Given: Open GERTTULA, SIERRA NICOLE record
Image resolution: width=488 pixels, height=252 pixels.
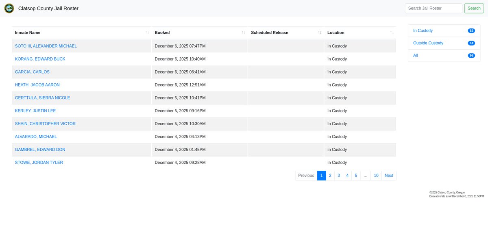Looking at the screenshot, I should [43, 98].
